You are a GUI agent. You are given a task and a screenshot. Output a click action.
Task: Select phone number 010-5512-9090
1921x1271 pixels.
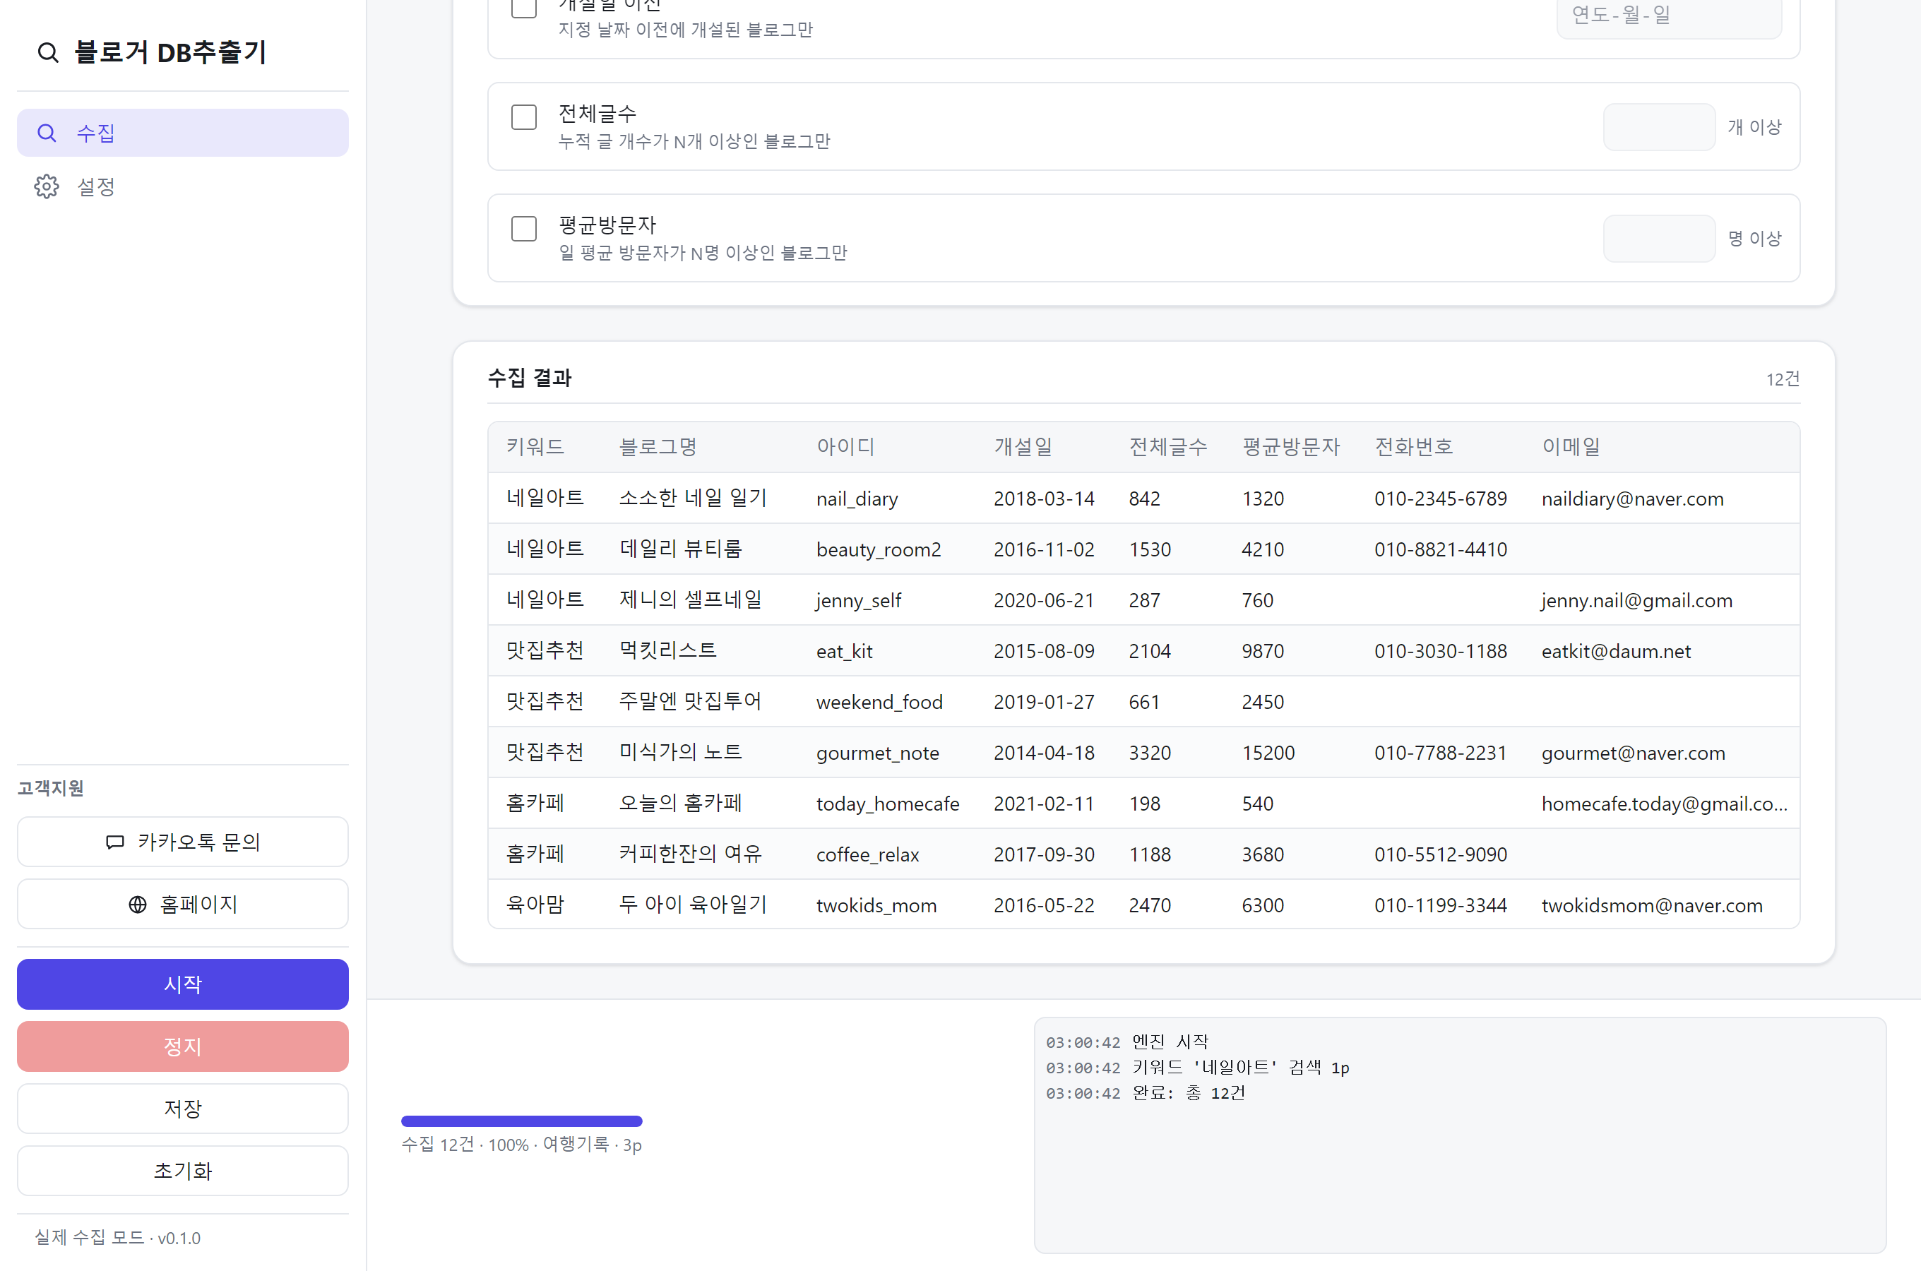coord(1440,855)
